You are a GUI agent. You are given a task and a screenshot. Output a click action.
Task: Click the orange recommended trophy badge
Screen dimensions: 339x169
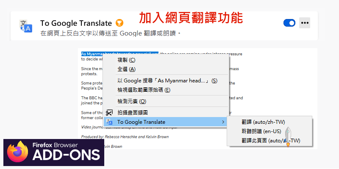point(119,23)
